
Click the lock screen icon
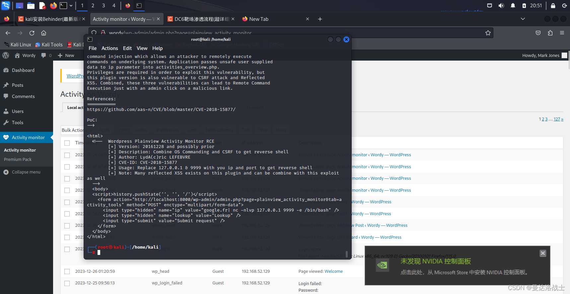point(553,6)
